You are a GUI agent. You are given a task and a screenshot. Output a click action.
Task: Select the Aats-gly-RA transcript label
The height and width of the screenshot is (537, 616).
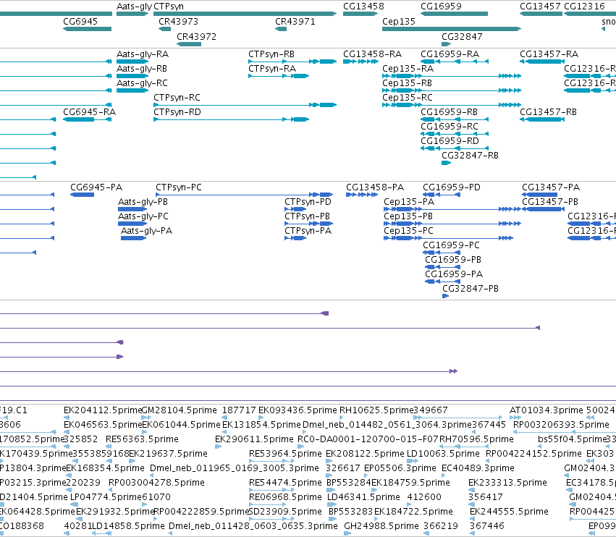pyautogui.click(x=143, y=54)
